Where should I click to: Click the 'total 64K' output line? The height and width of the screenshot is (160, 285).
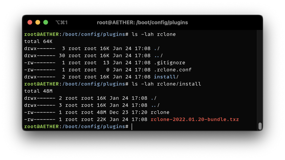coord(38,41)
